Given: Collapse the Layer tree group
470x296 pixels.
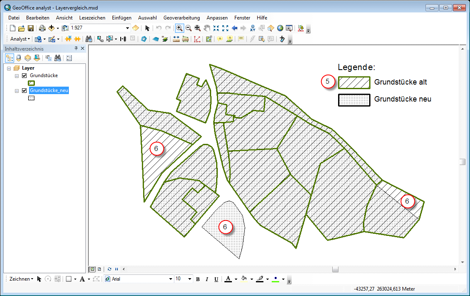Looking at the screenshot, I should pos(9,68).
